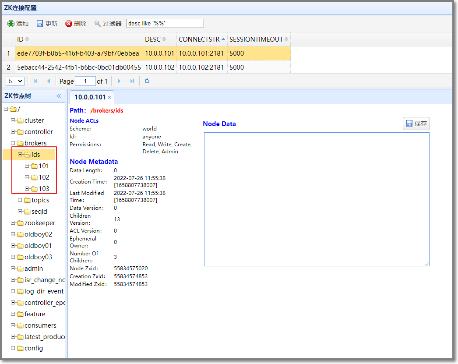
Task: Expand the cluster tree node
Action: click(x=13, y=120)
